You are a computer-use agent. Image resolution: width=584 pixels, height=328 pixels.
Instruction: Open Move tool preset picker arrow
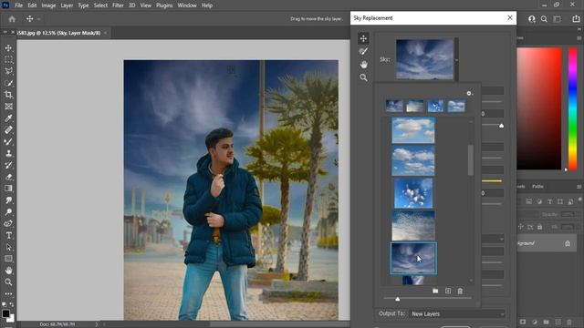coord(38,19)
